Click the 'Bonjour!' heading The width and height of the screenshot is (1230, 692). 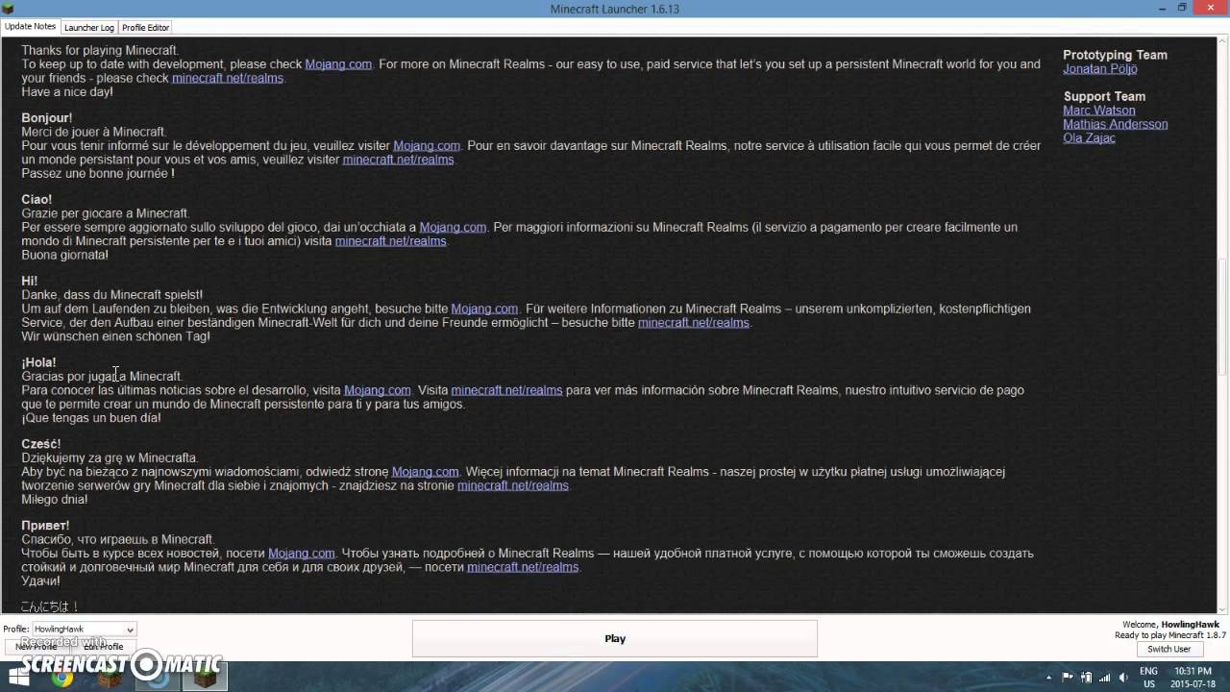47,118
